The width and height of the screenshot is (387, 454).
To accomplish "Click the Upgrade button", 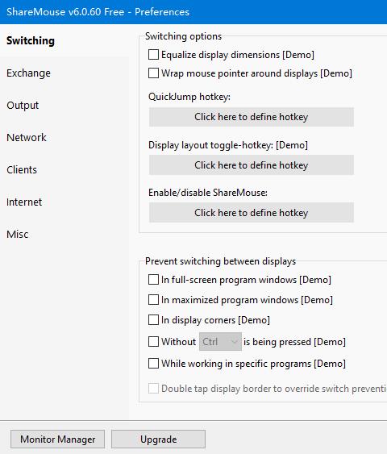I will (x=158, y=439).
